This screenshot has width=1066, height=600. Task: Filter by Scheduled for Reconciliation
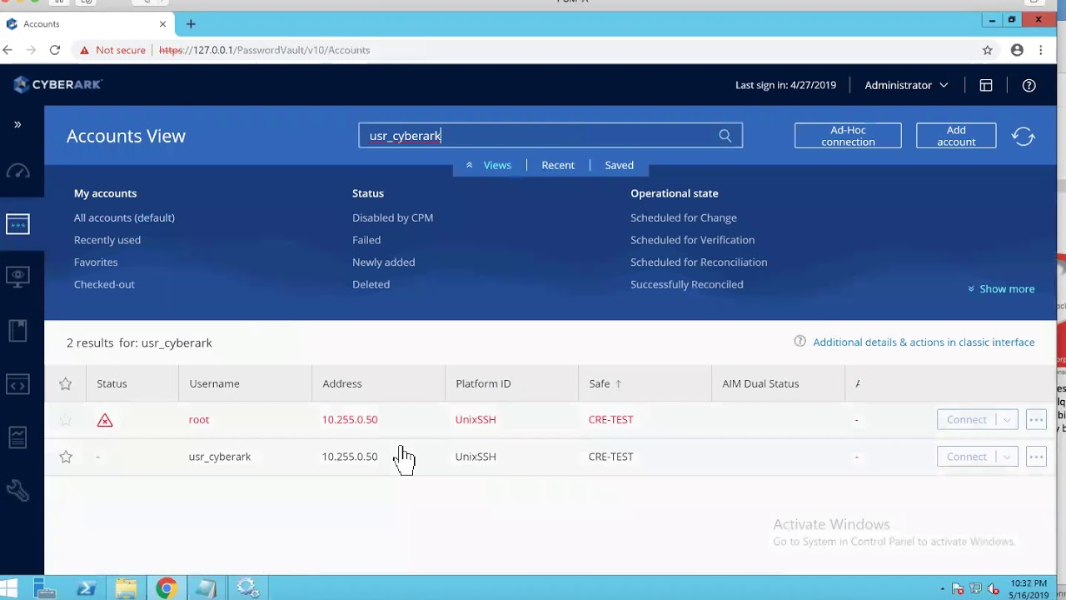coord(699,262)
